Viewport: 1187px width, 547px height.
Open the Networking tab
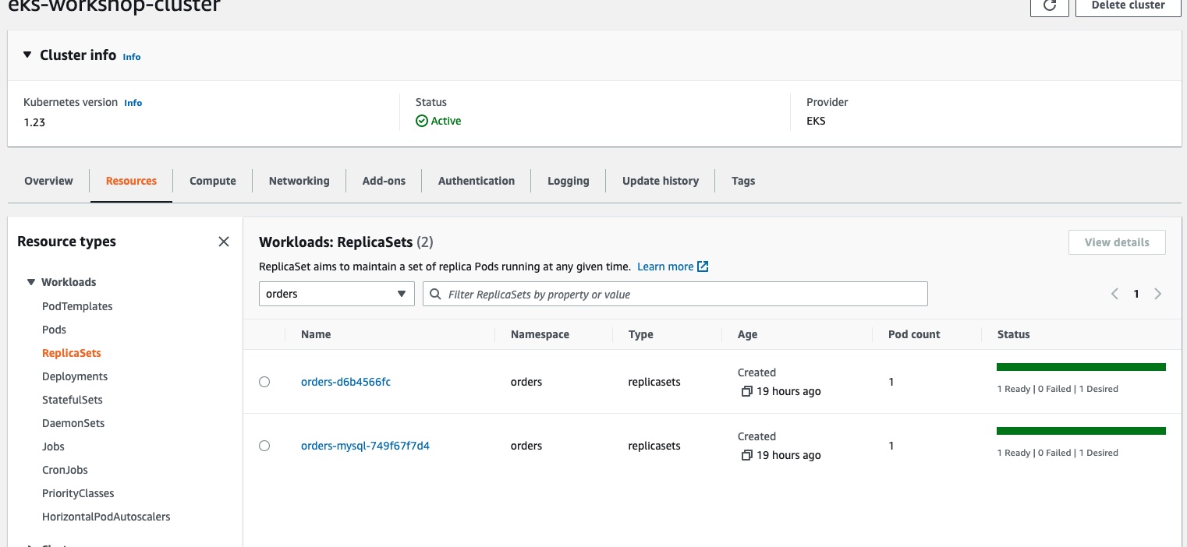(x=299, y=181)
